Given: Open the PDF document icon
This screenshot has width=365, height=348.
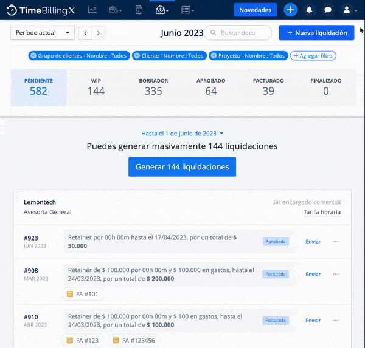Looking at the screenshot, I should point(139,10).
